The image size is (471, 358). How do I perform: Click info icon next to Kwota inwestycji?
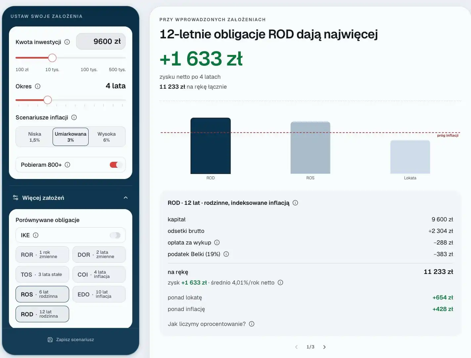pyautogui.click(x=67, y=42)
